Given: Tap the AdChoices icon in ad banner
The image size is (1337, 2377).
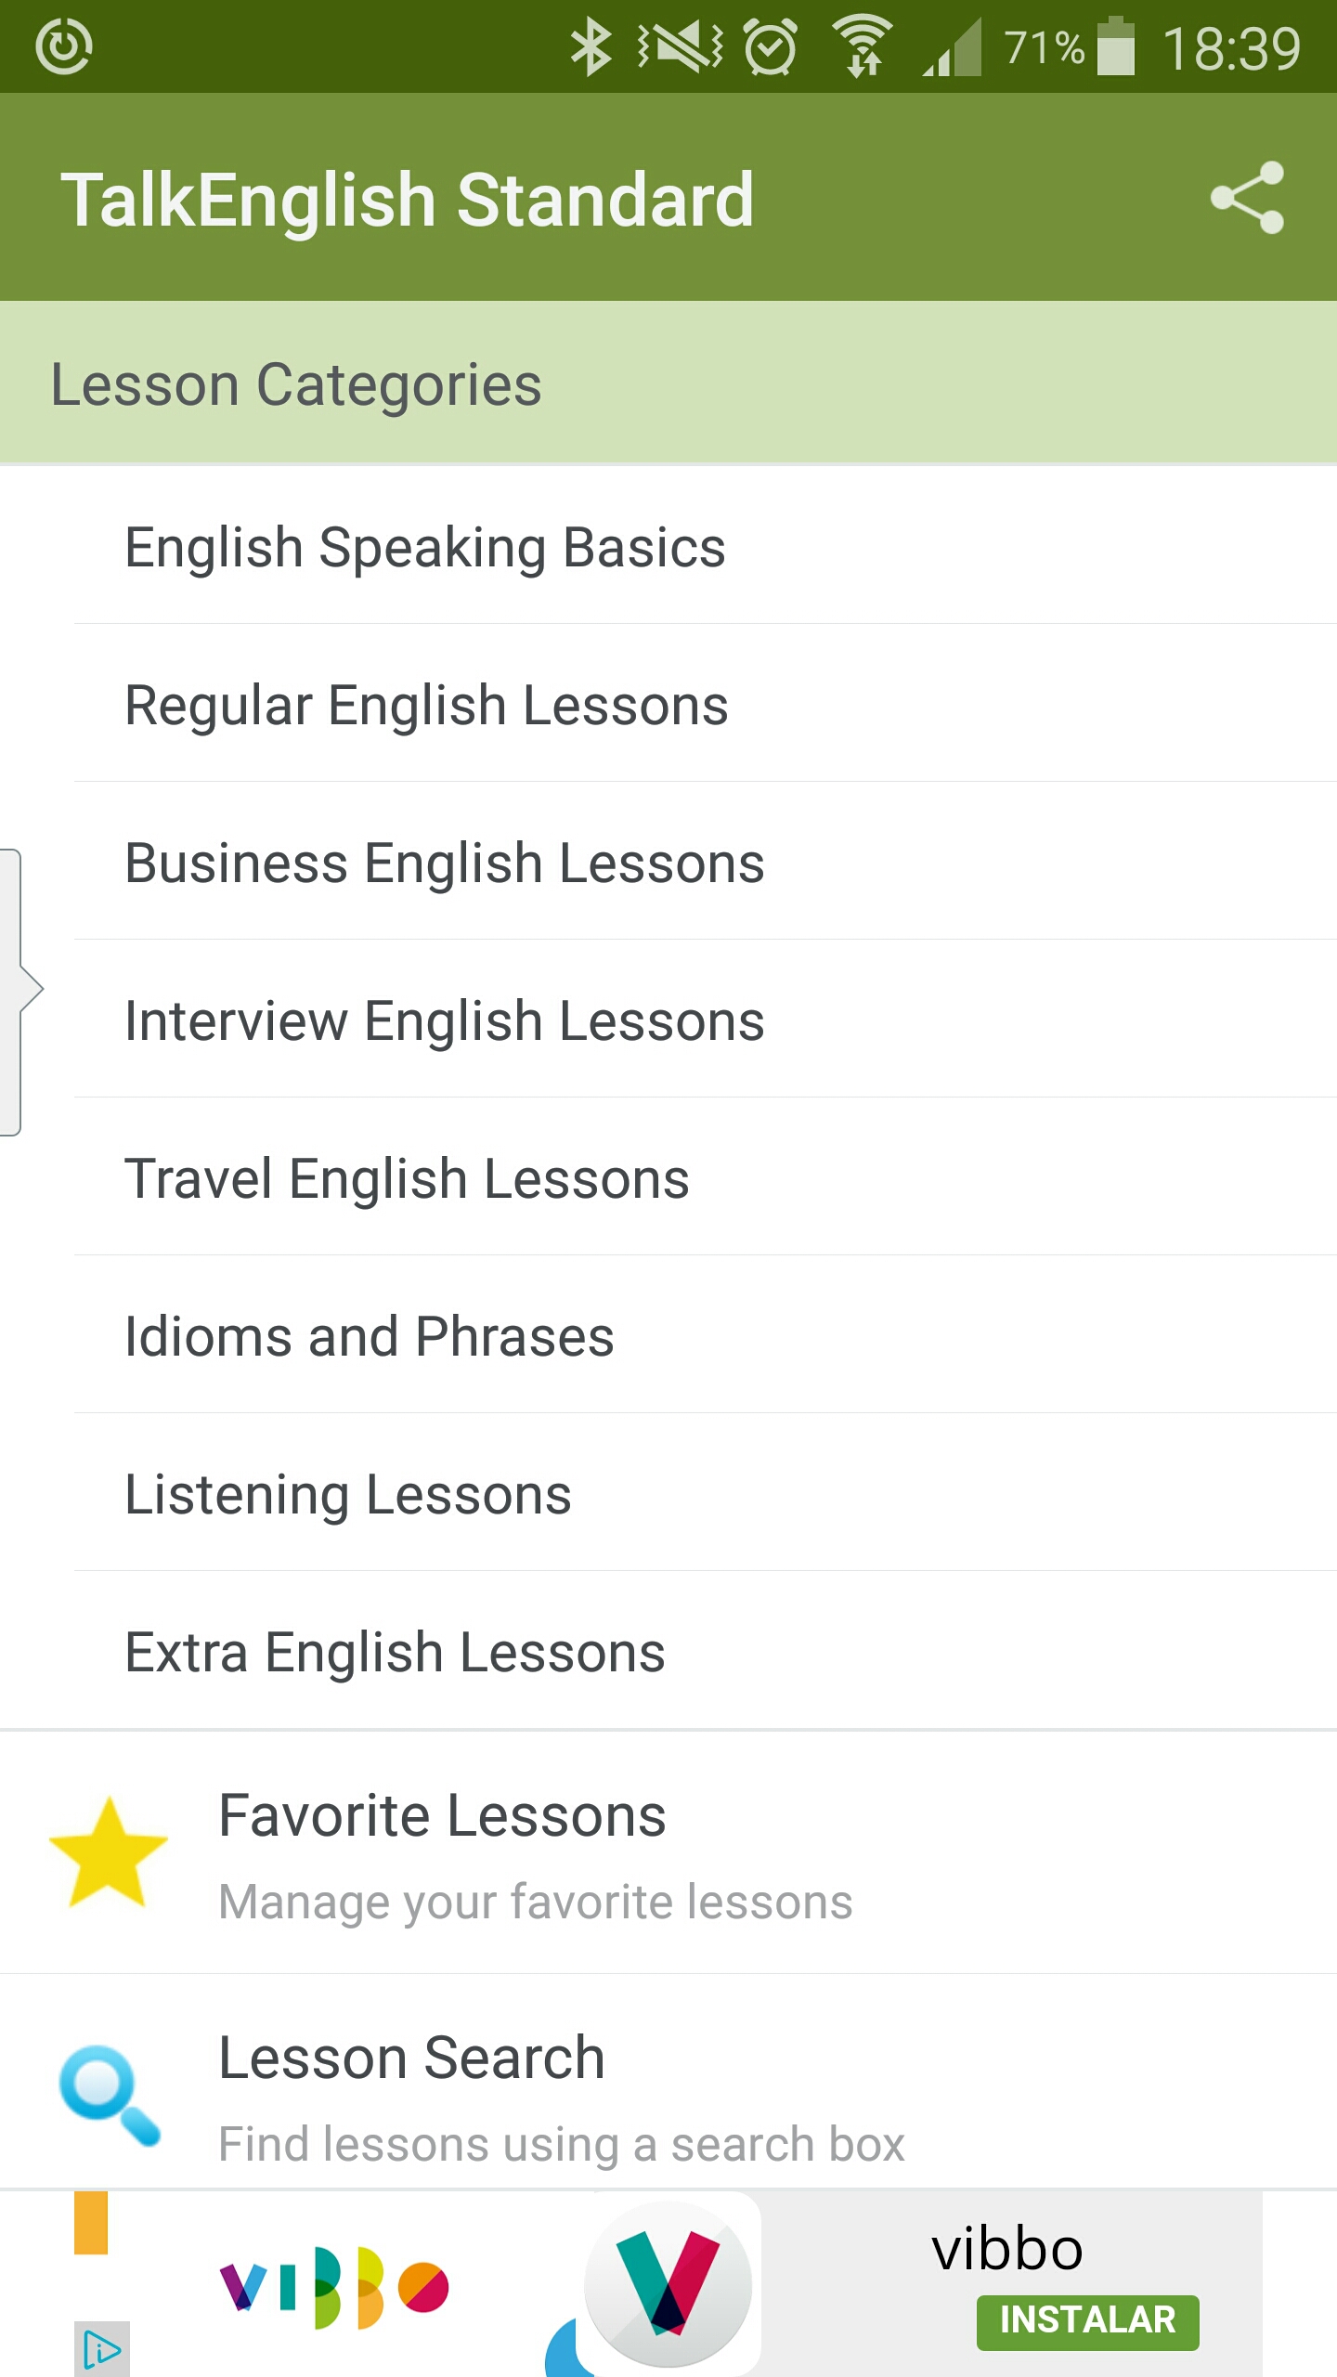Looking at the screenshot, I should [101, 2349].
